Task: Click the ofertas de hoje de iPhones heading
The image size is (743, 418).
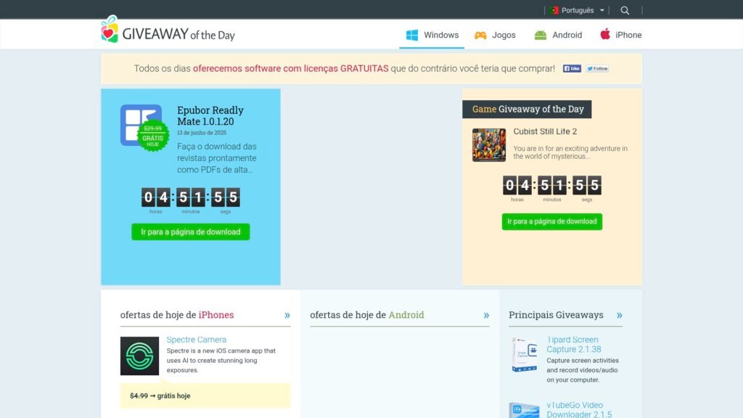Action: click(x=177, y=315)
